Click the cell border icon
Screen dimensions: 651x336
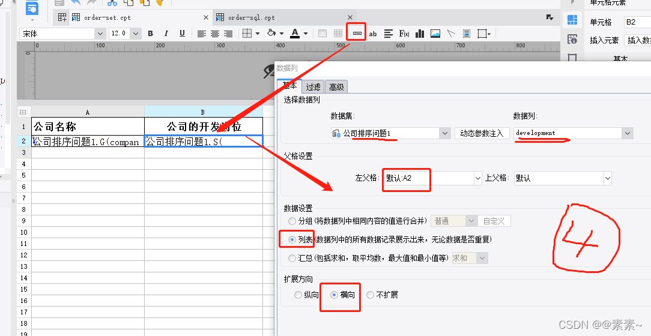point(247,34)
